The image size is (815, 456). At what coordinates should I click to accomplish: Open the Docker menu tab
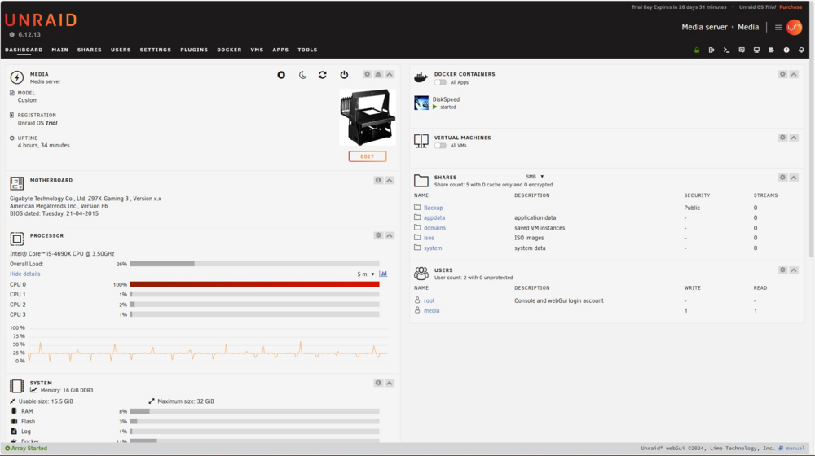[229, 50]
